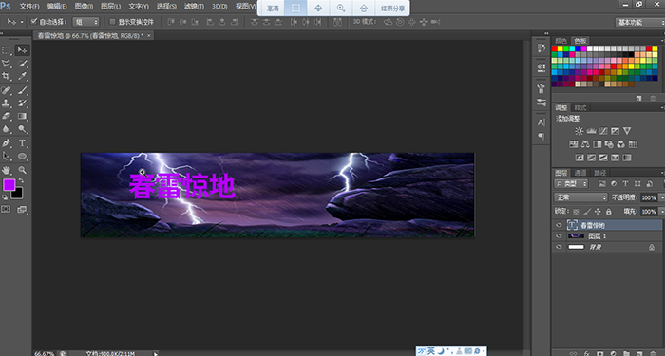The image size is (665, 356).
Task: Add Curves adjustment icon
Action: (603, 131)
